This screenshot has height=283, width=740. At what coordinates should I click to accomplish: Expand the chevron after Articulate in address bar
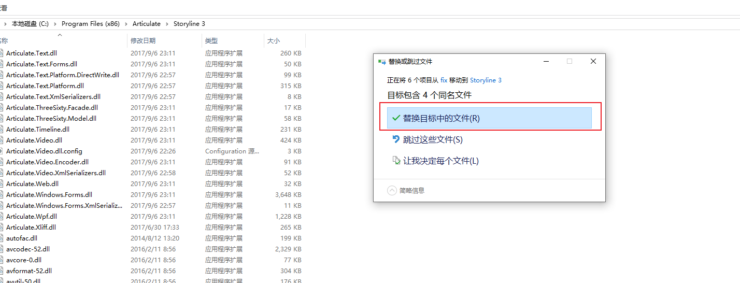coord(167,24)
